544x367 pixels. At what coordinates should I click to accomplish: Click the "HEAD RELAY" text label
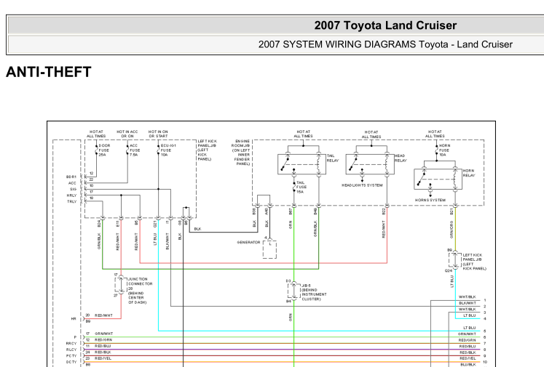point(401,158)
